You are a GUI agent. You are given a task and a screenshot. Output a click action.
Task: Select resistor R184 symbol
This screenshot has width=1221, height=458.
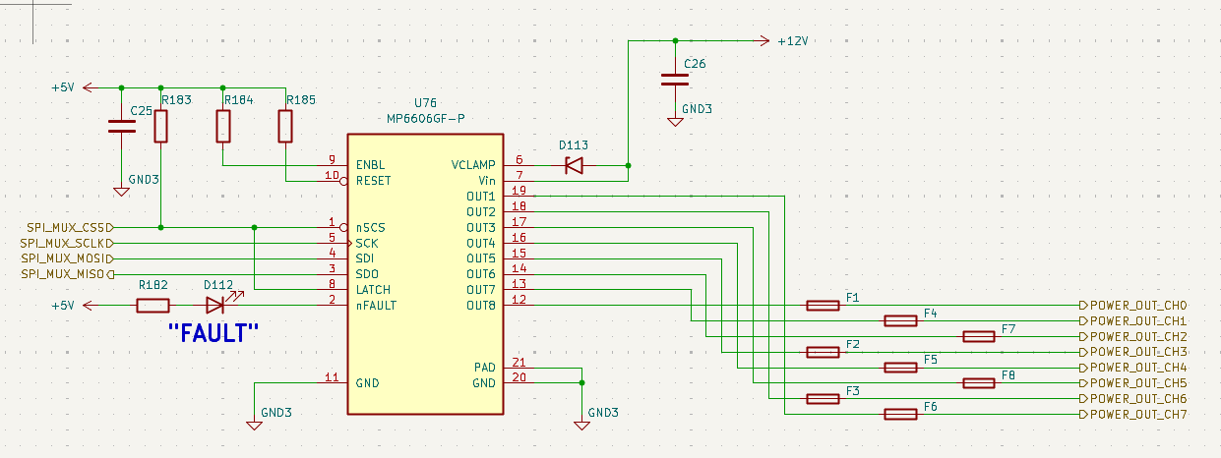[223, 126]
